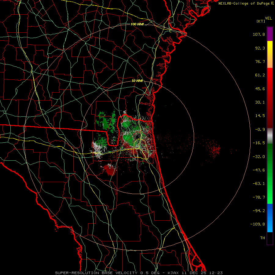This screenshot has width=275, height=275.
Task: Select the -0.9 legend value
Action: pyautogui.click(x=260, y=130)
